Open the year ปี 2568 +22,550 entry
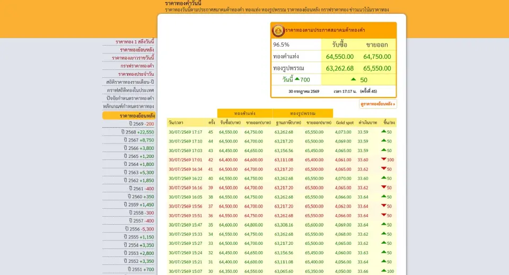Image resolution: width=509 pixels, height=275 pixels. click(138, 132)
